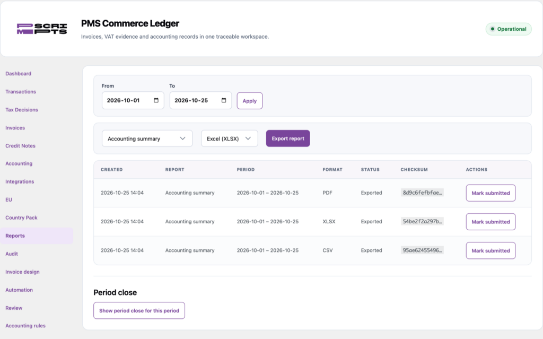Click Accounting summary text in XLSX row
This screenshot has height=339, width=543.
[190, 222]
